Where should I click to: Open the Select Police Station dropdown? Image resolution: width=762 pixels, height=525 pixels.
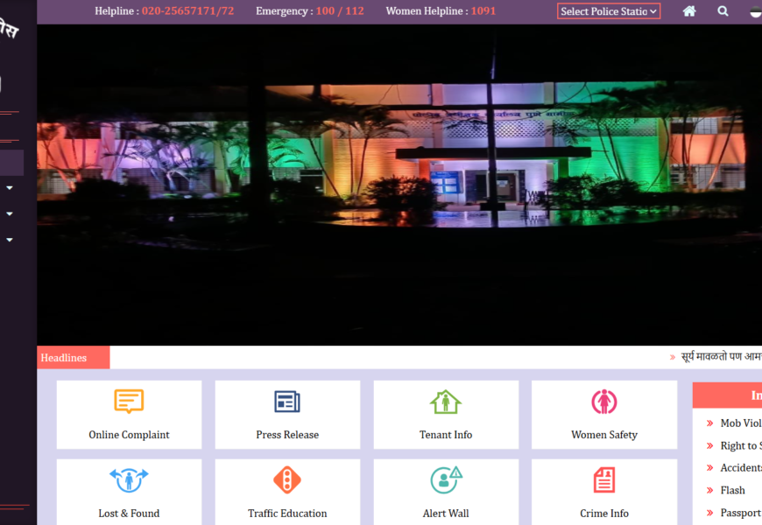[x=609, y=11]
